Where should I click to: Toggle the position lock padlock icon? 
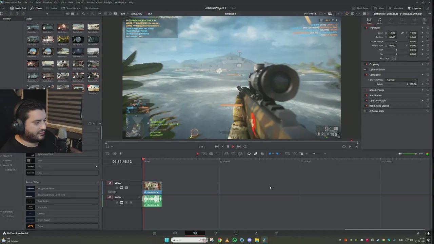coord(262,154)
